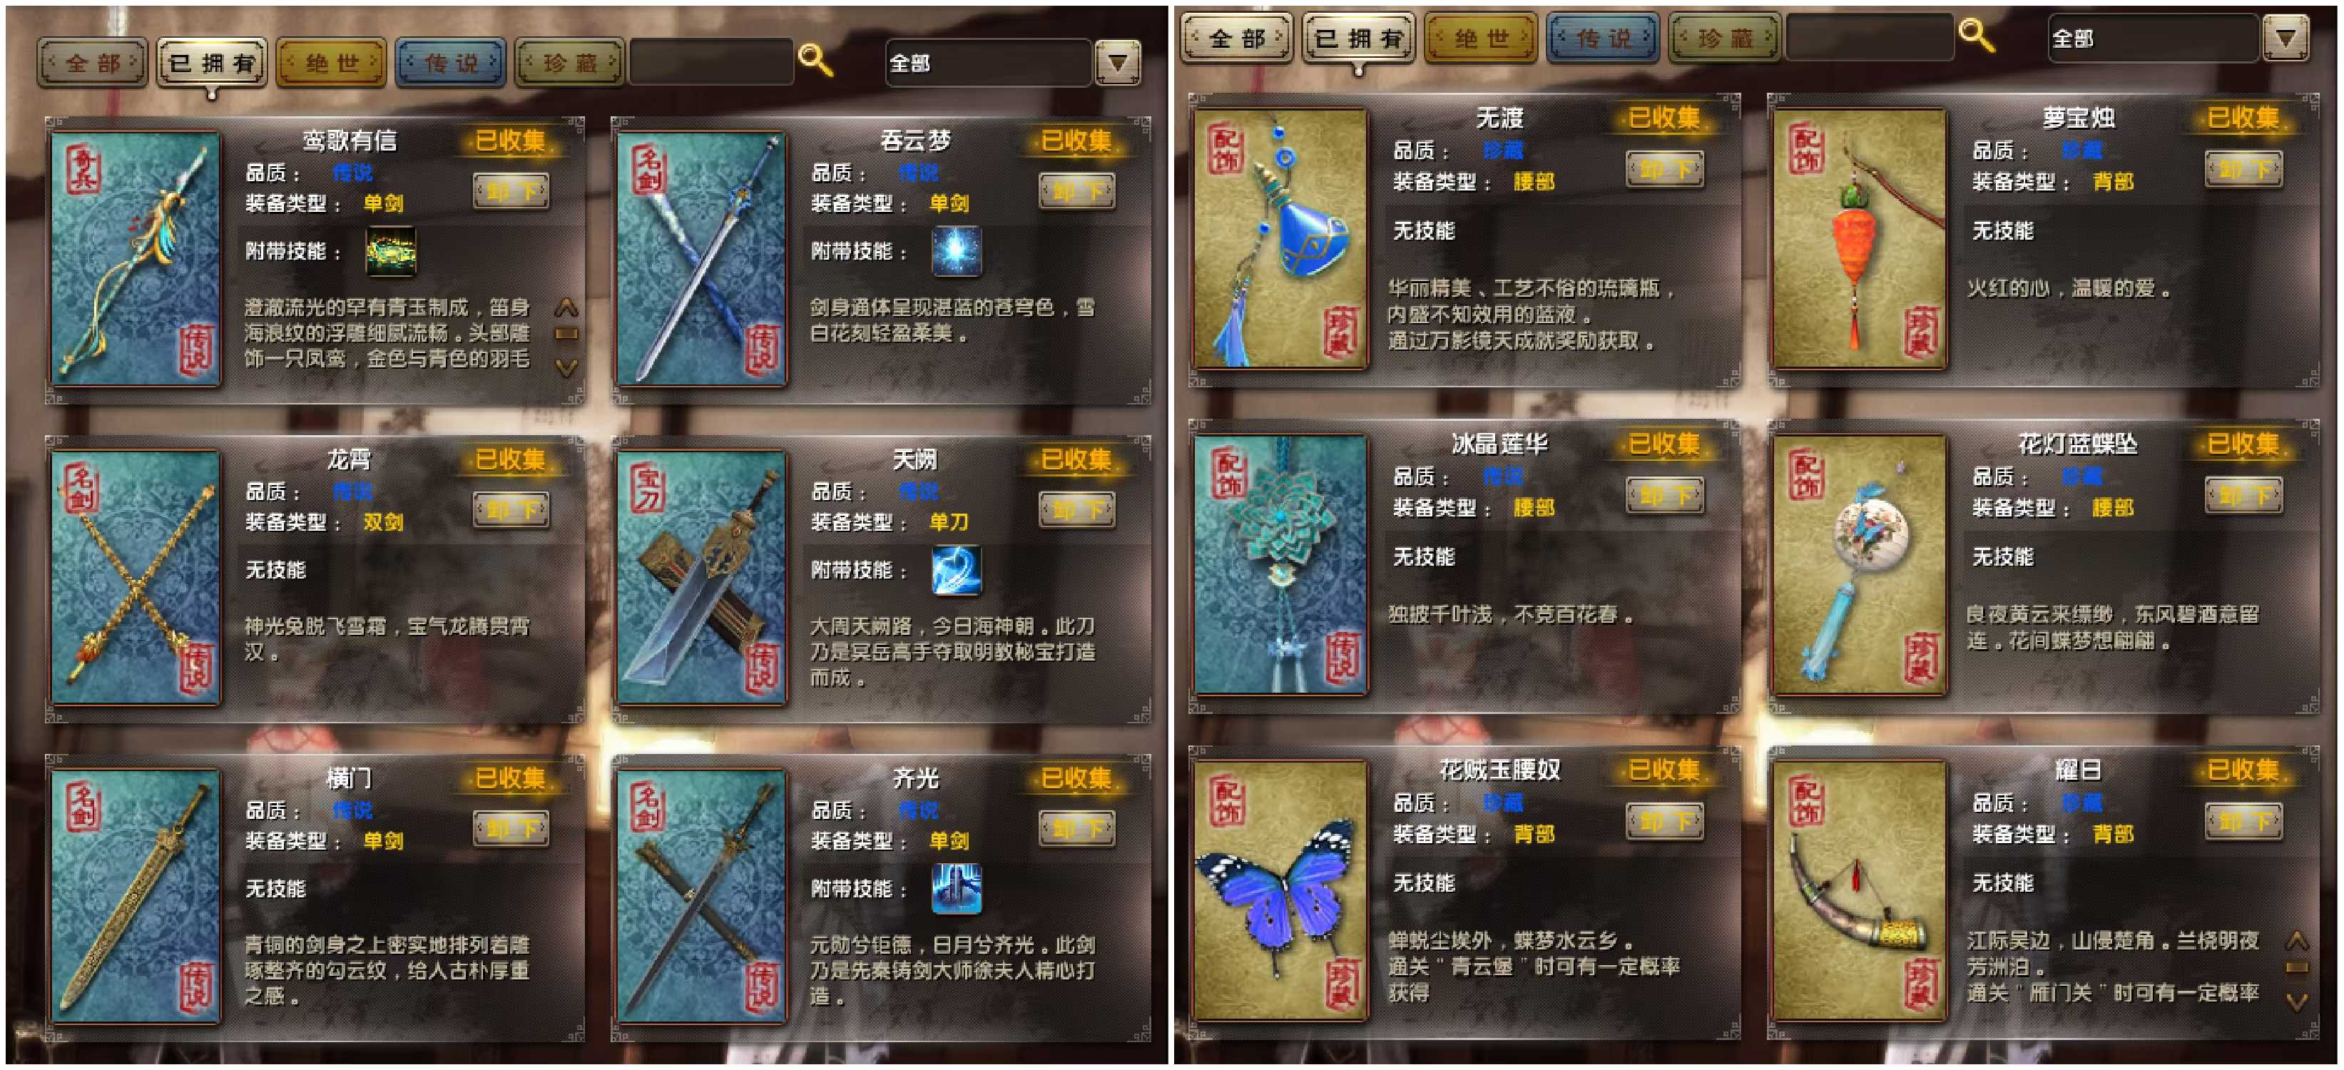Click the 鸾歌有信 attached skill icon
The width and height of the screenshot is (2344, 1070).
pyautogui.click(x=390, y=252)
